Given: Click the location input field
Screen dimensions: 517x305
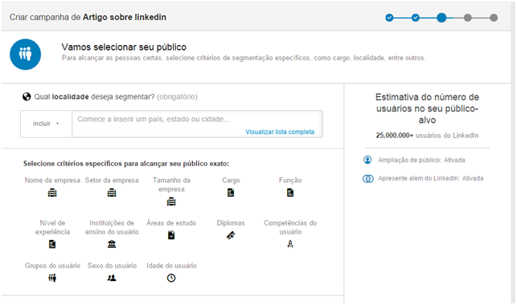Looking at the screenshot, I should 197,124.
